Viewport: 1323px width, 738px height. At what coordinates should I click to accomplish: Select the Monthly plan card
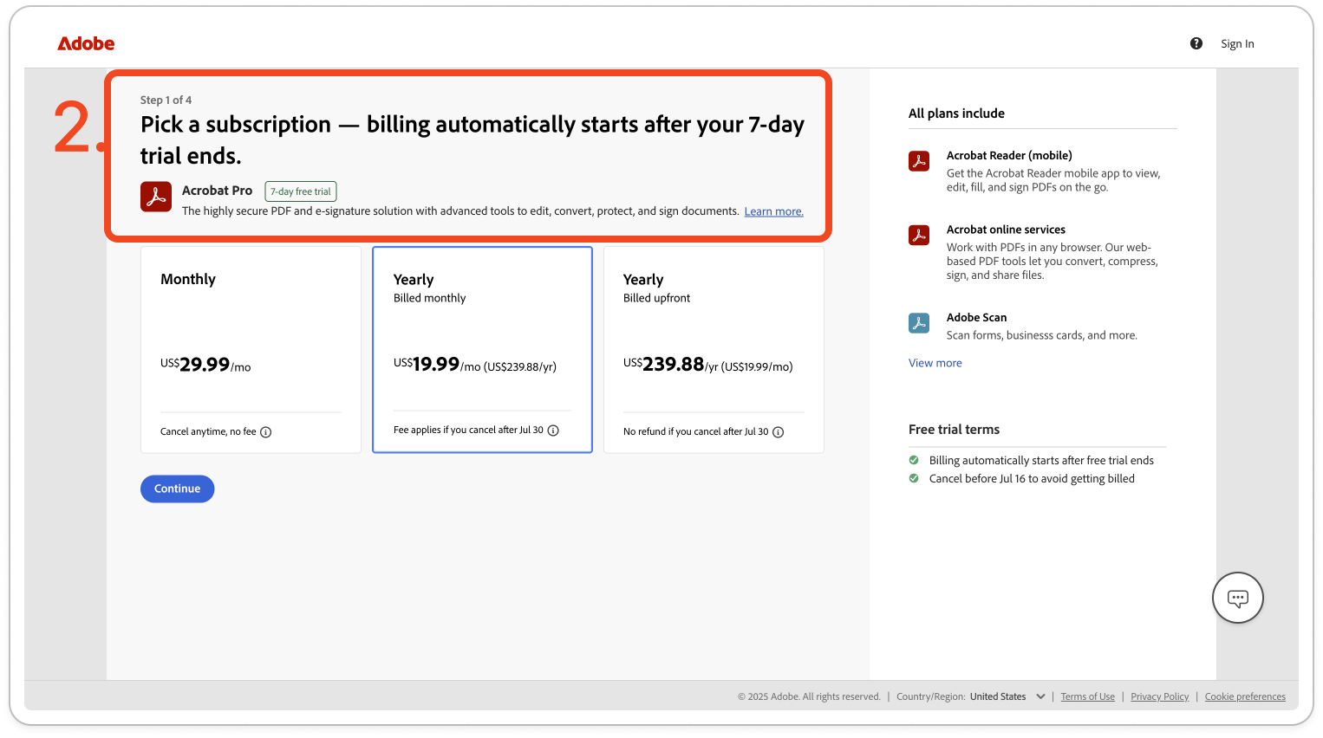(251, 350)
